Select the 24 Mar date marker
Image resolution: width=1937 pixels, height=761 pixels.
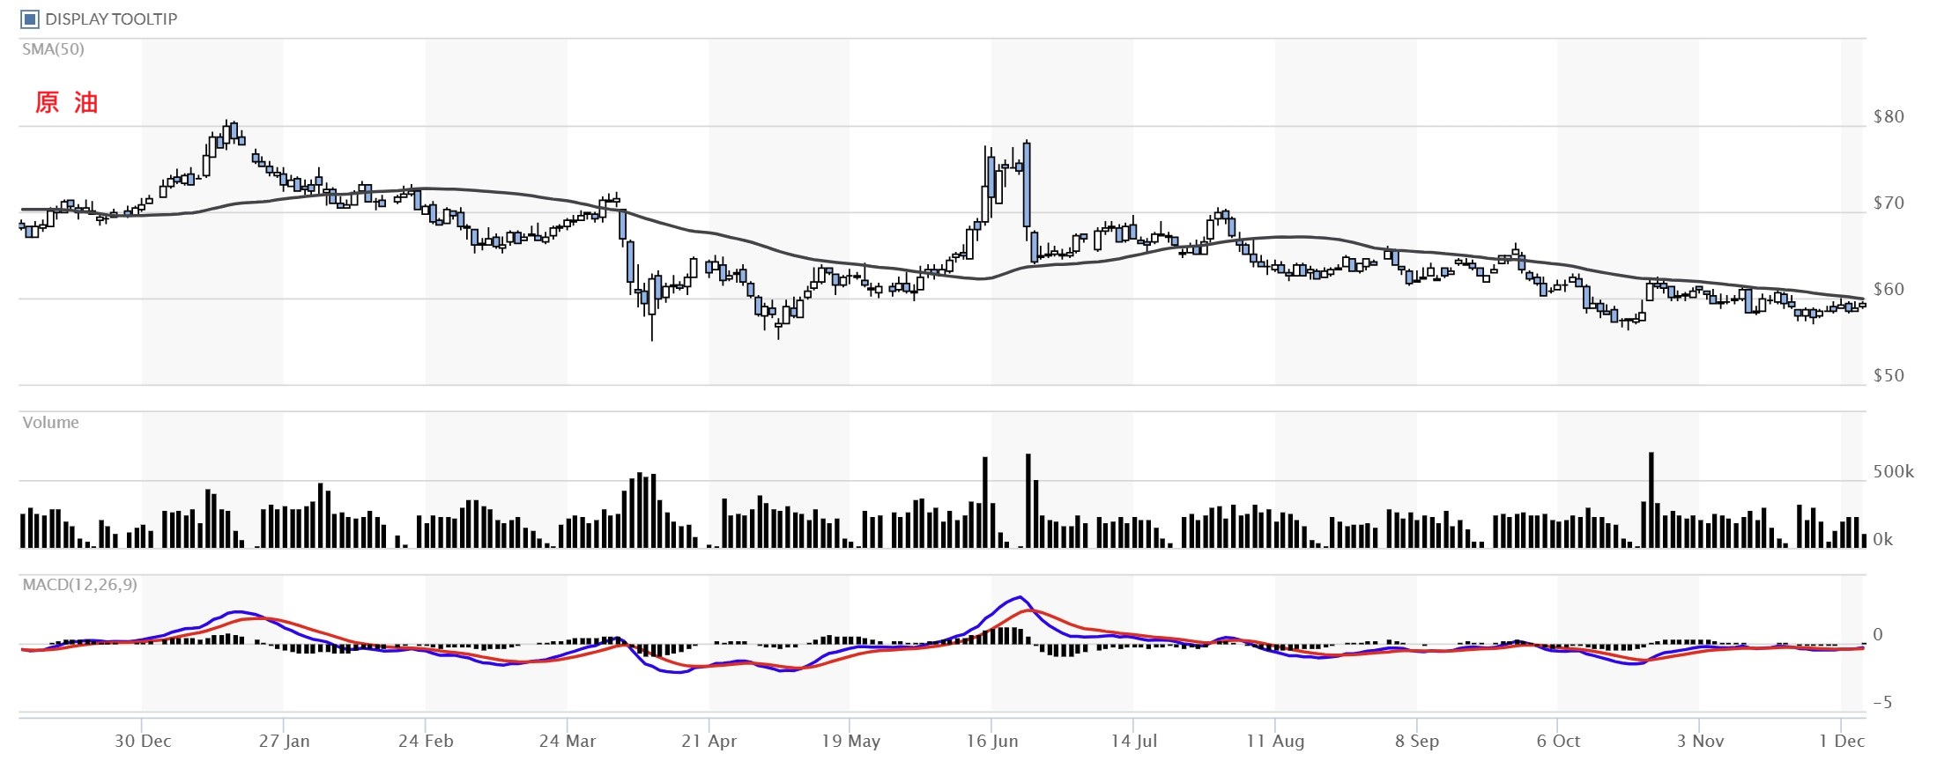coord(568,741)
